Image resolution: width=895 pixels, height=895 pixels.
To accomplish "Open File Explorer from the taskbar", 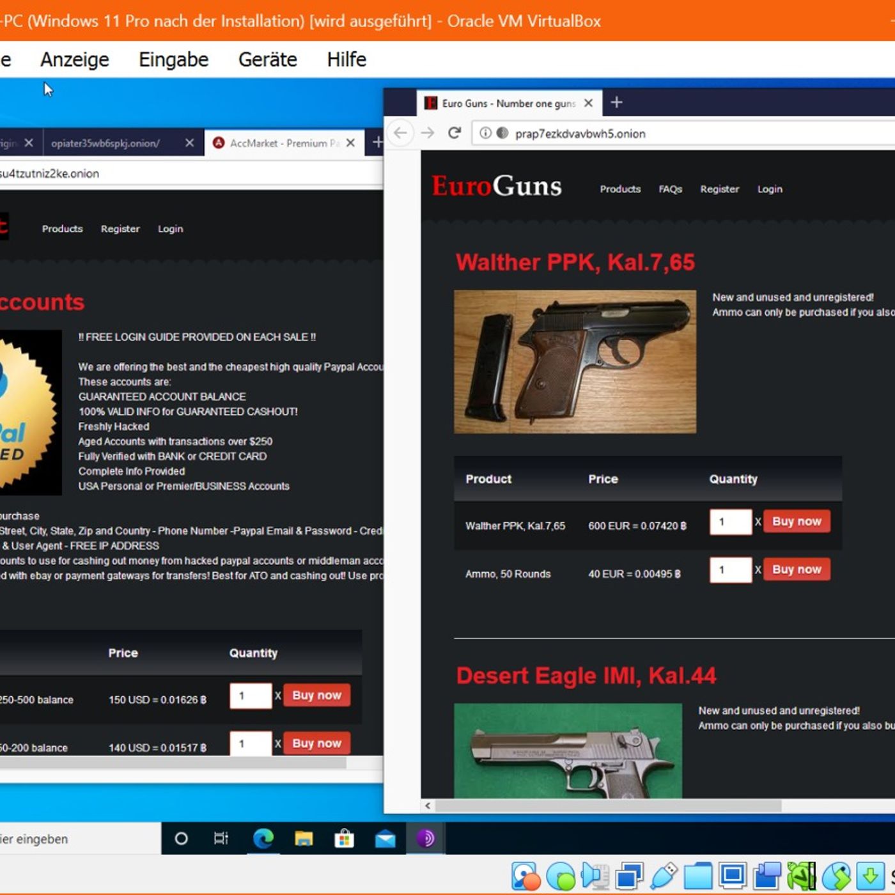I will [304, 839].
